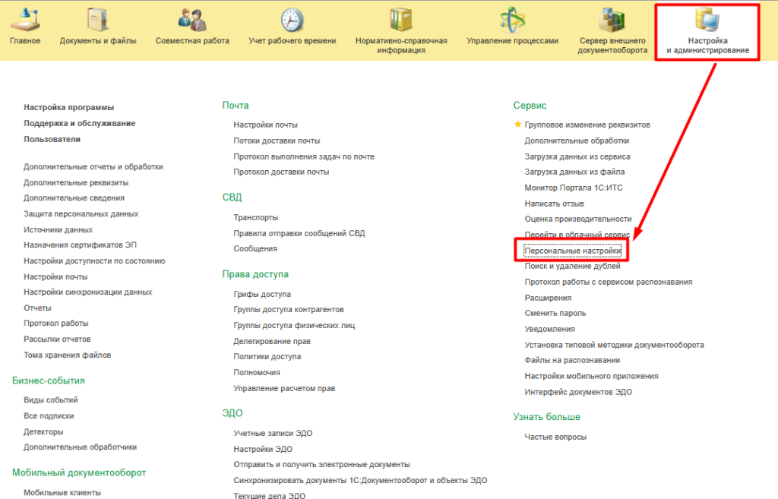Open the Нормативно-справочная информация binders icon
The image size is (778, 499).
(x=401, y=20)
